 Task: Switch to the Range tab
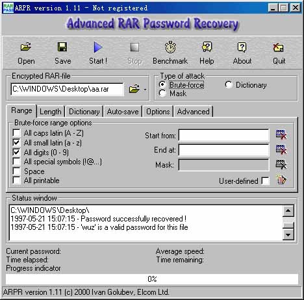pyautogui.click(x=21, y=110)
